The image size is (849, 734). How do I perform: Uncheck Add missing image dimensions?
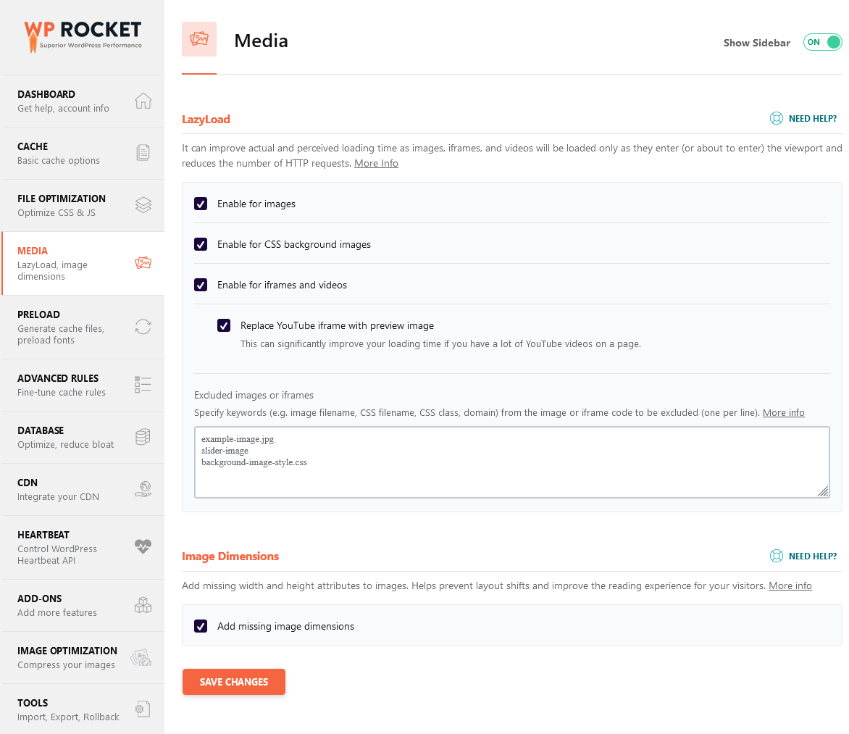click(201, 626)
